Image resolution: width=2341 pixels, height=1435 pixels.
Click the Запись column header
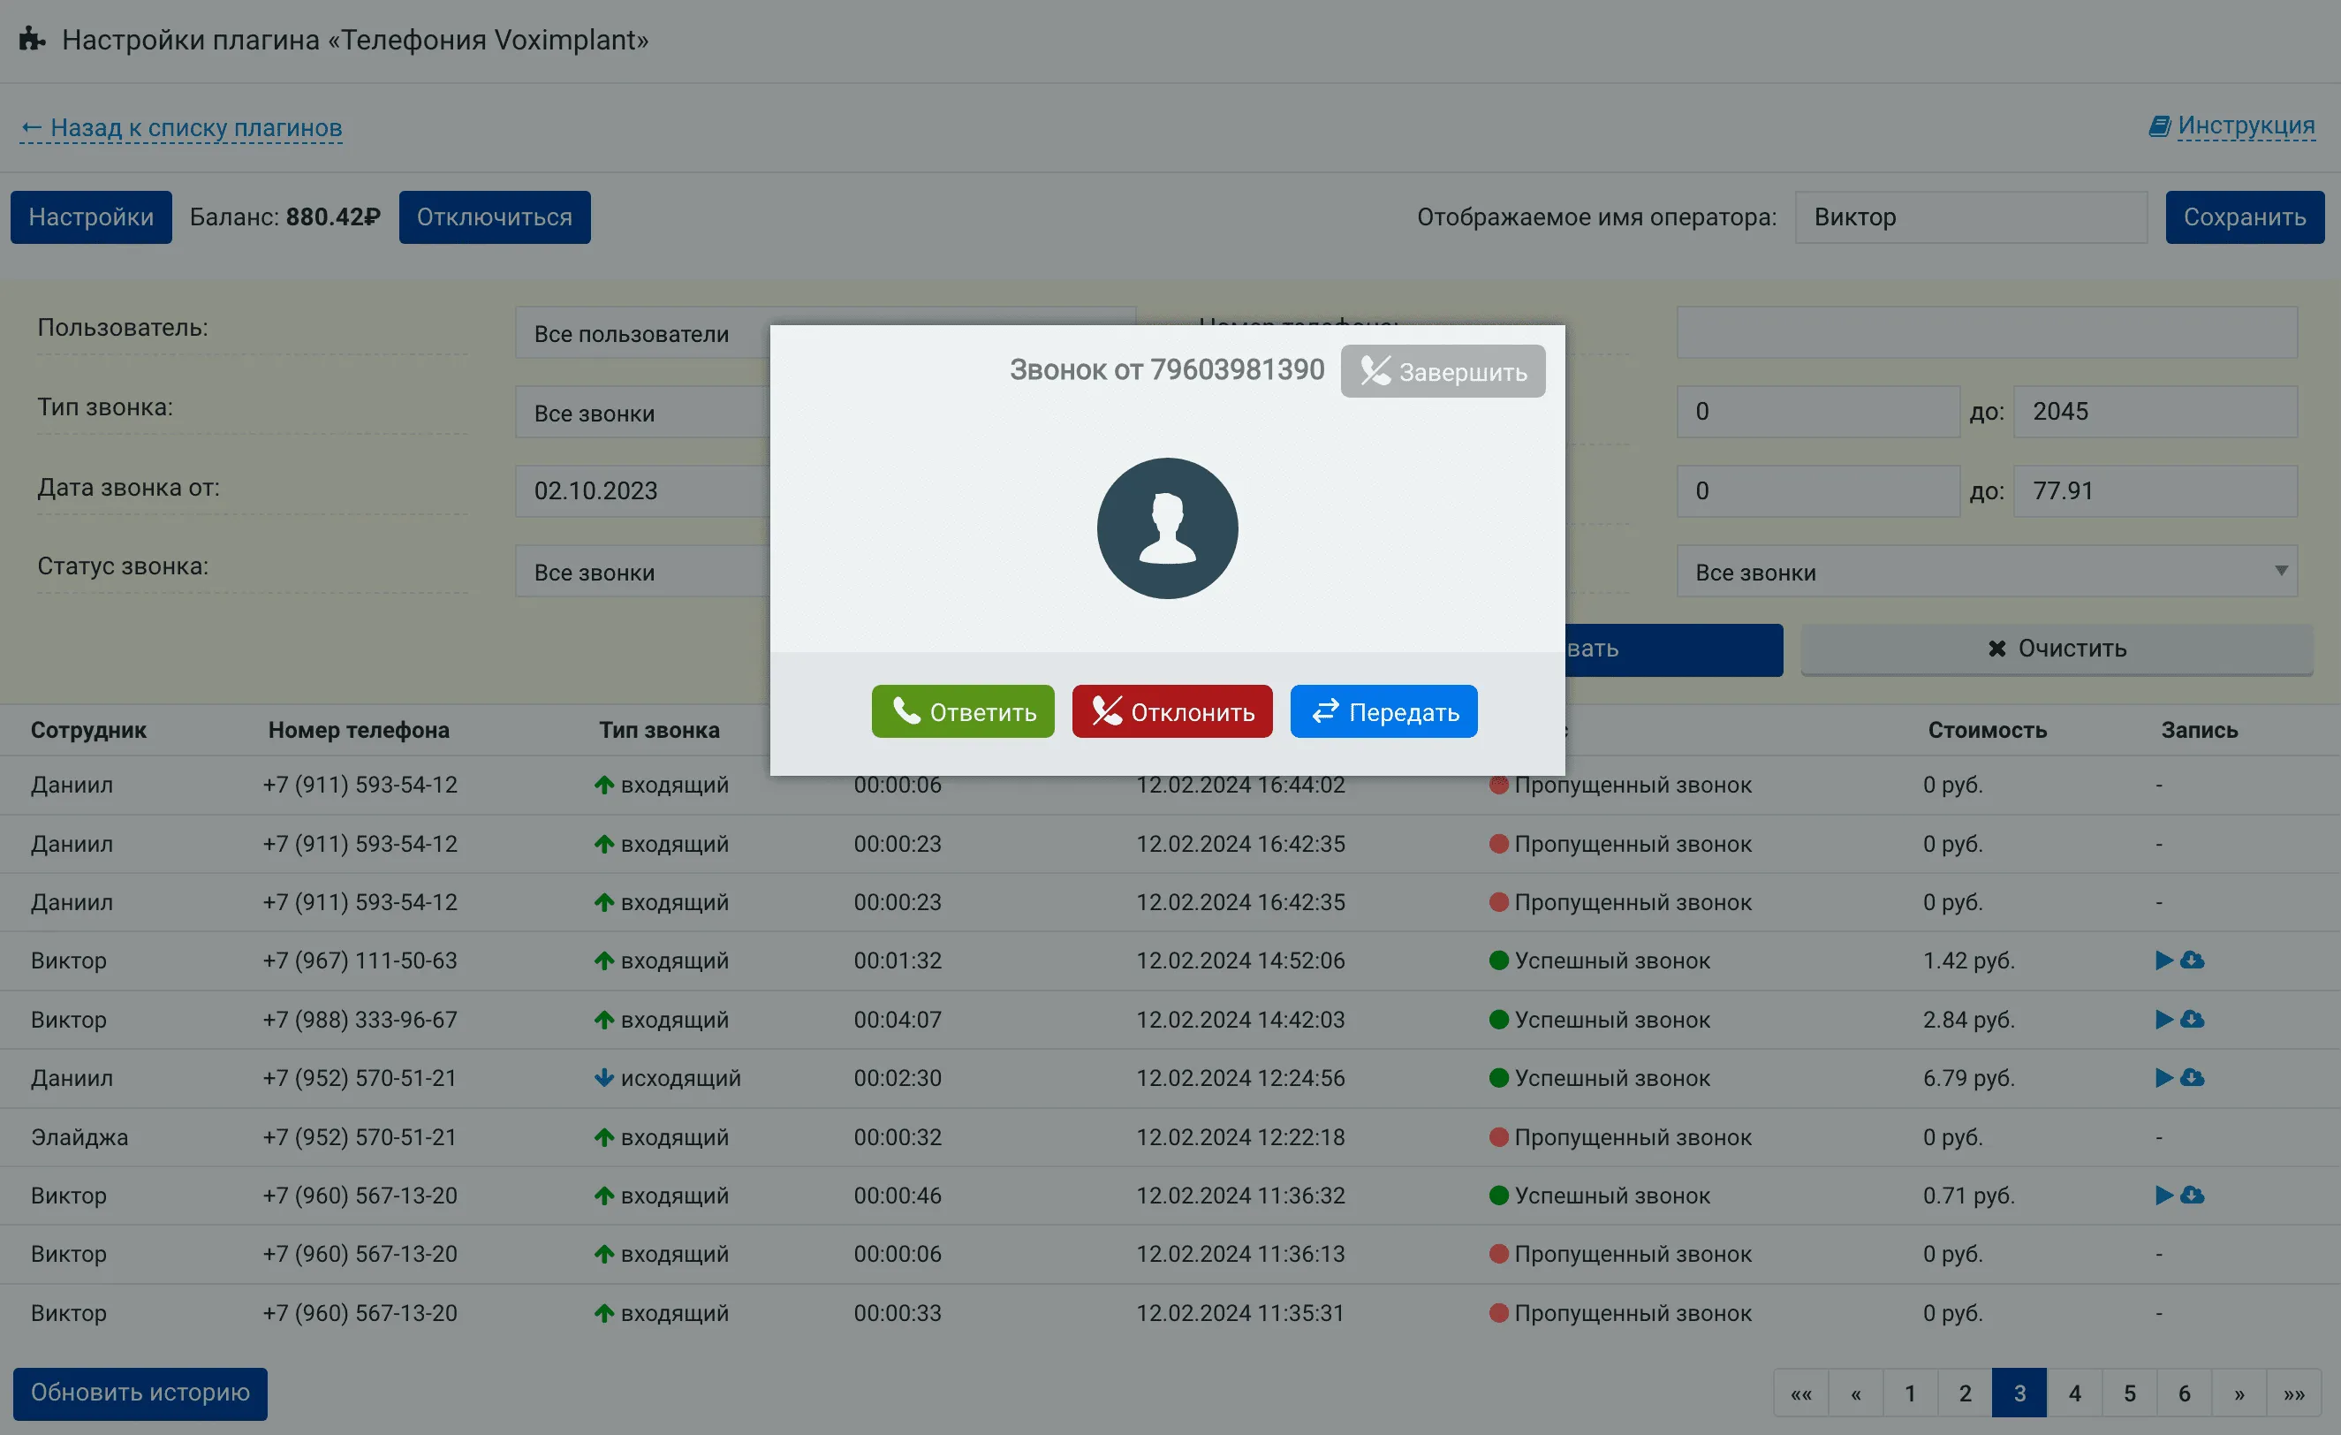[2199, 730]
